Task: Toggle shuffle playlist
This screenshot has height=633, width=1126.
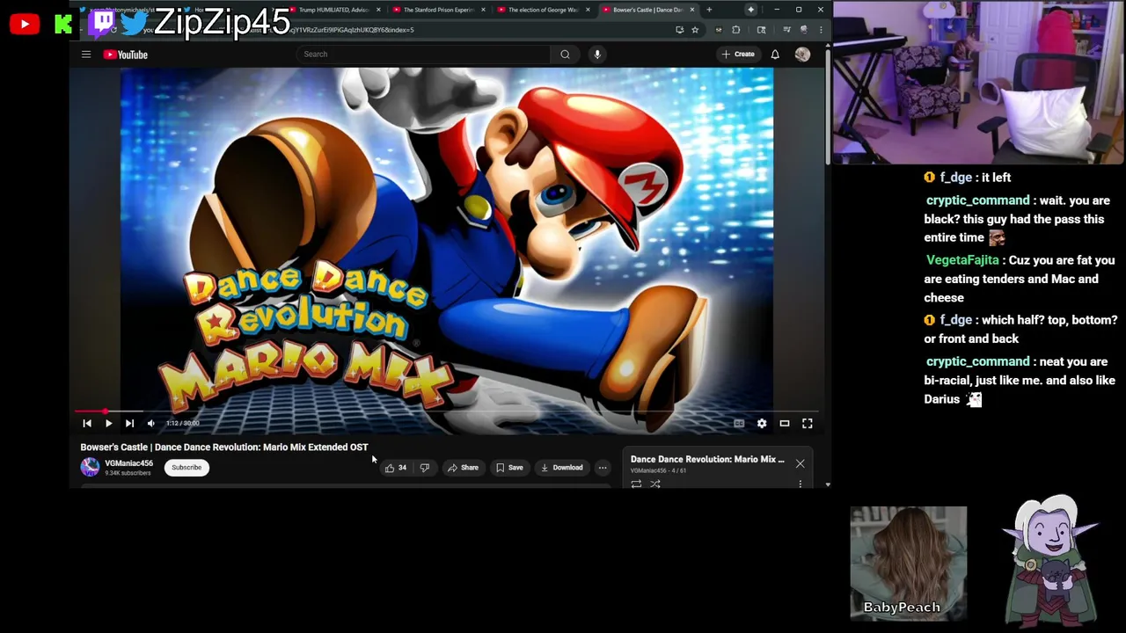Action: click(655, 484)
